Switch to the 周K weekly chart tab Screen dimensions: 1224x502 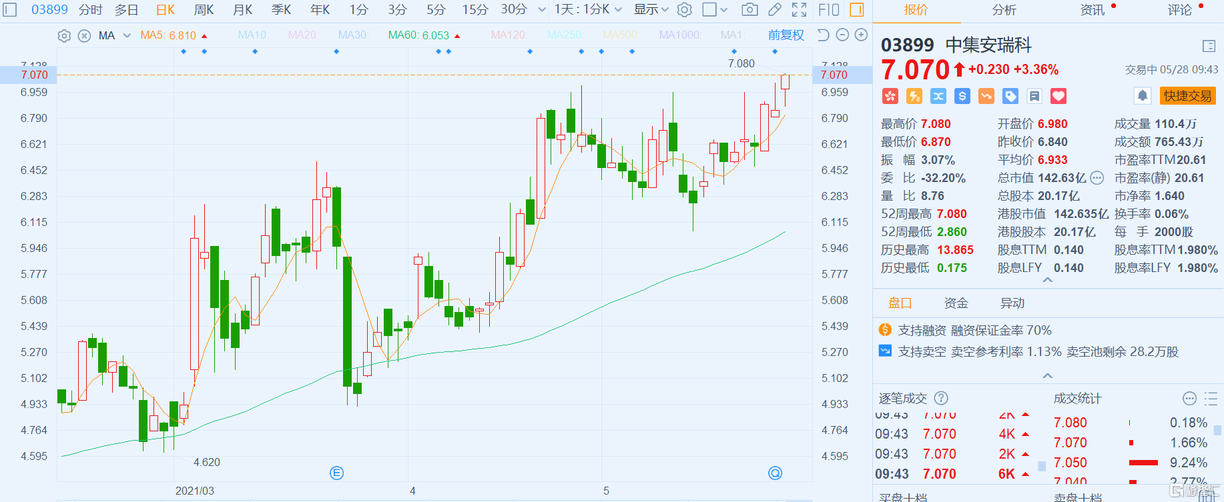tap(204, 9)
